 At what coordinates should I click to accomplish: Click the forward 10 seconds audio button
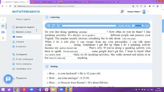click(x=58, y=26)
